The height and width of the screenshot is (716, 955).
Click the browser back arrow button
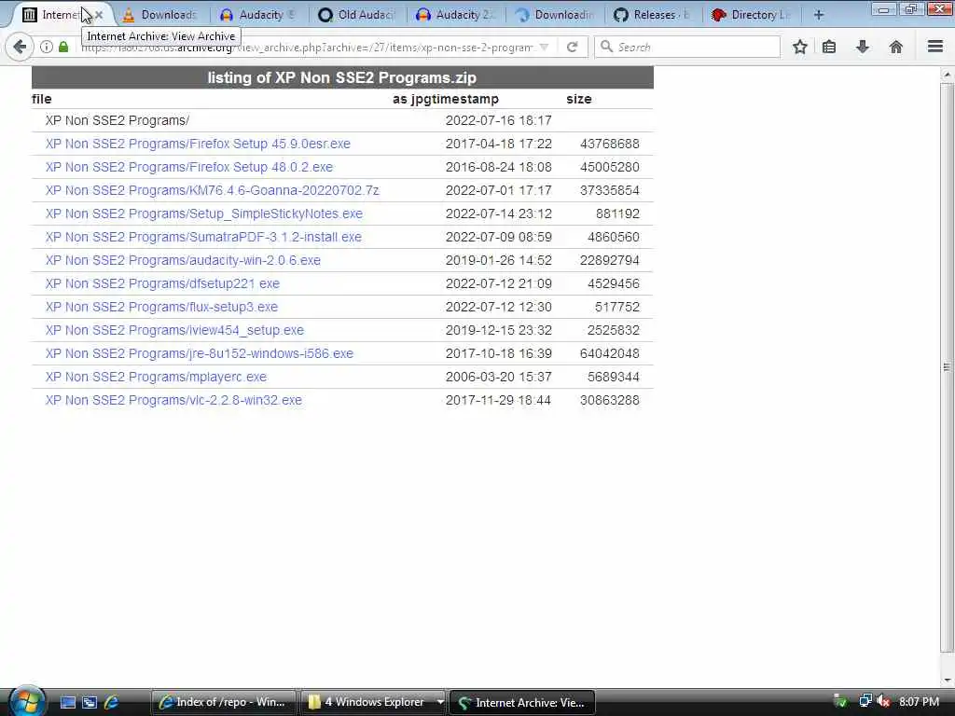(x=19, y=47)
